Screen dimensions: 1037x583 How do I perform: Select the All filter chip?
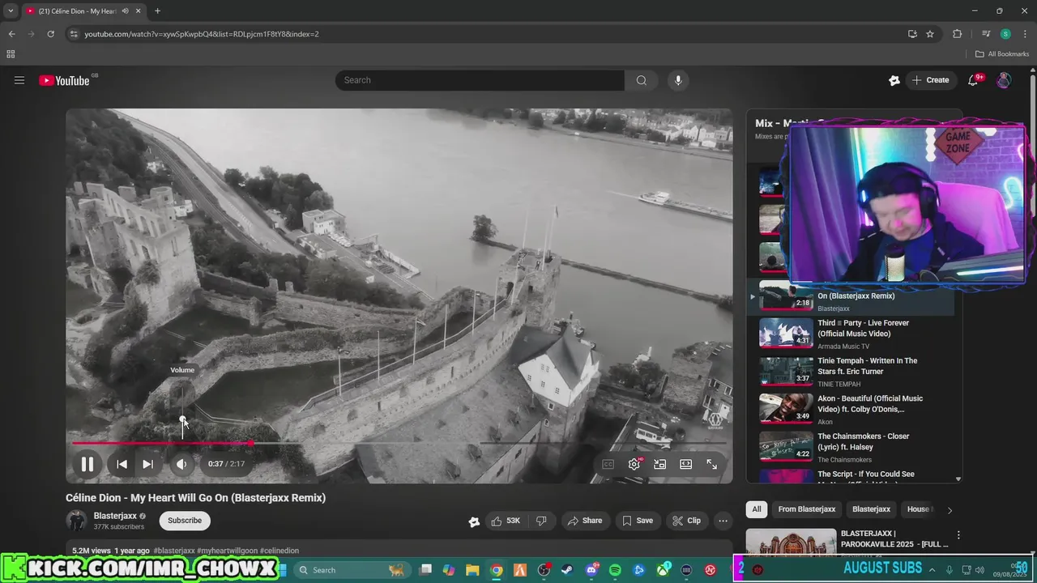(756, 509)
